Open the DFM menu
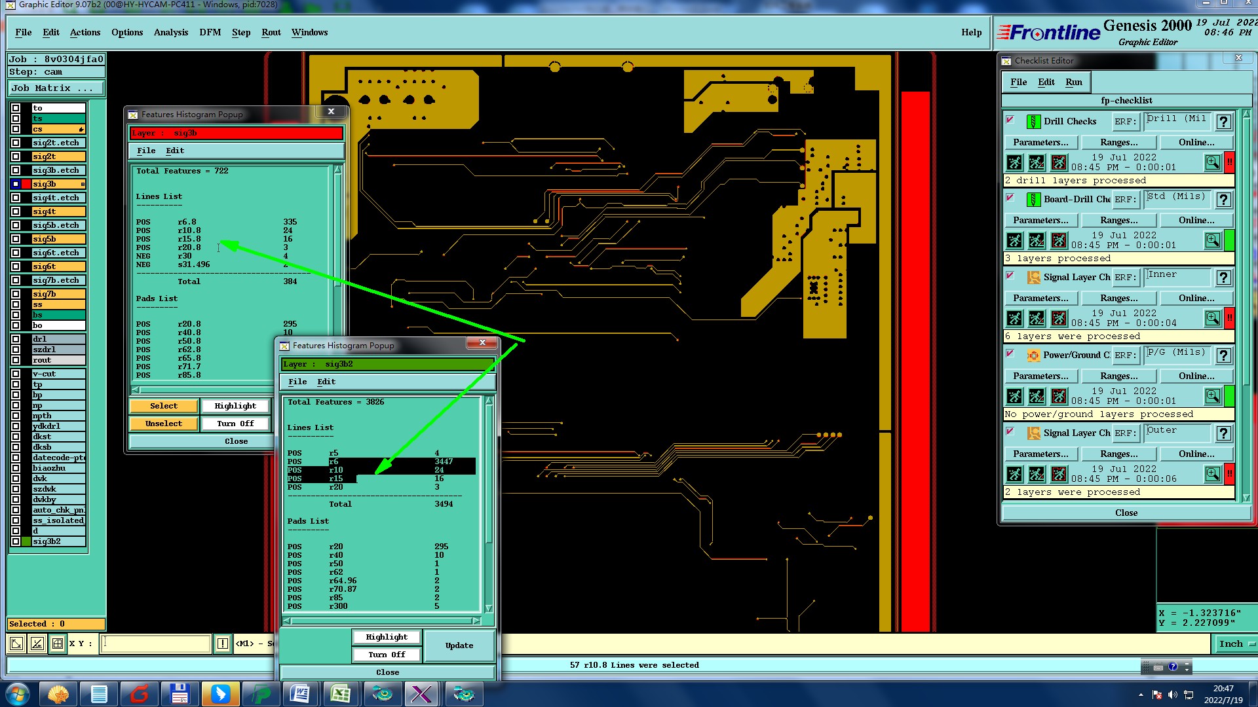The width and height of the screenshot is (1258, 707). tap(210, 32)
